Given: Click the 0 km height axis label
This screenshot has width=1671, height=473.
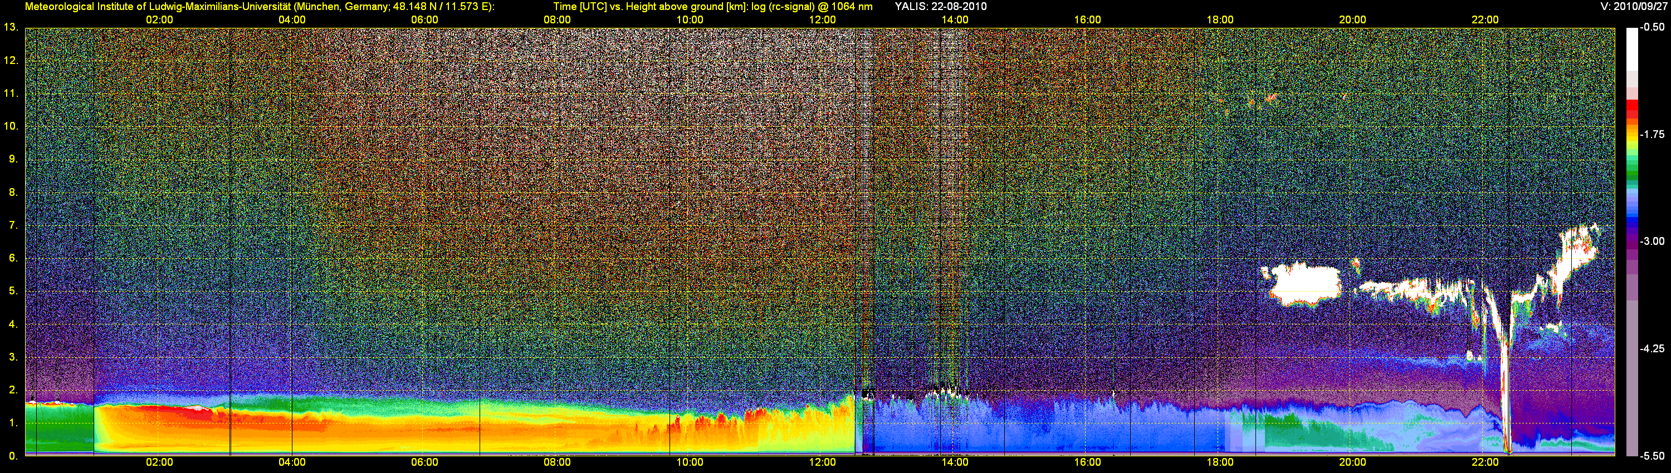Looking at the screenshot, I should (x=12, y=456).
